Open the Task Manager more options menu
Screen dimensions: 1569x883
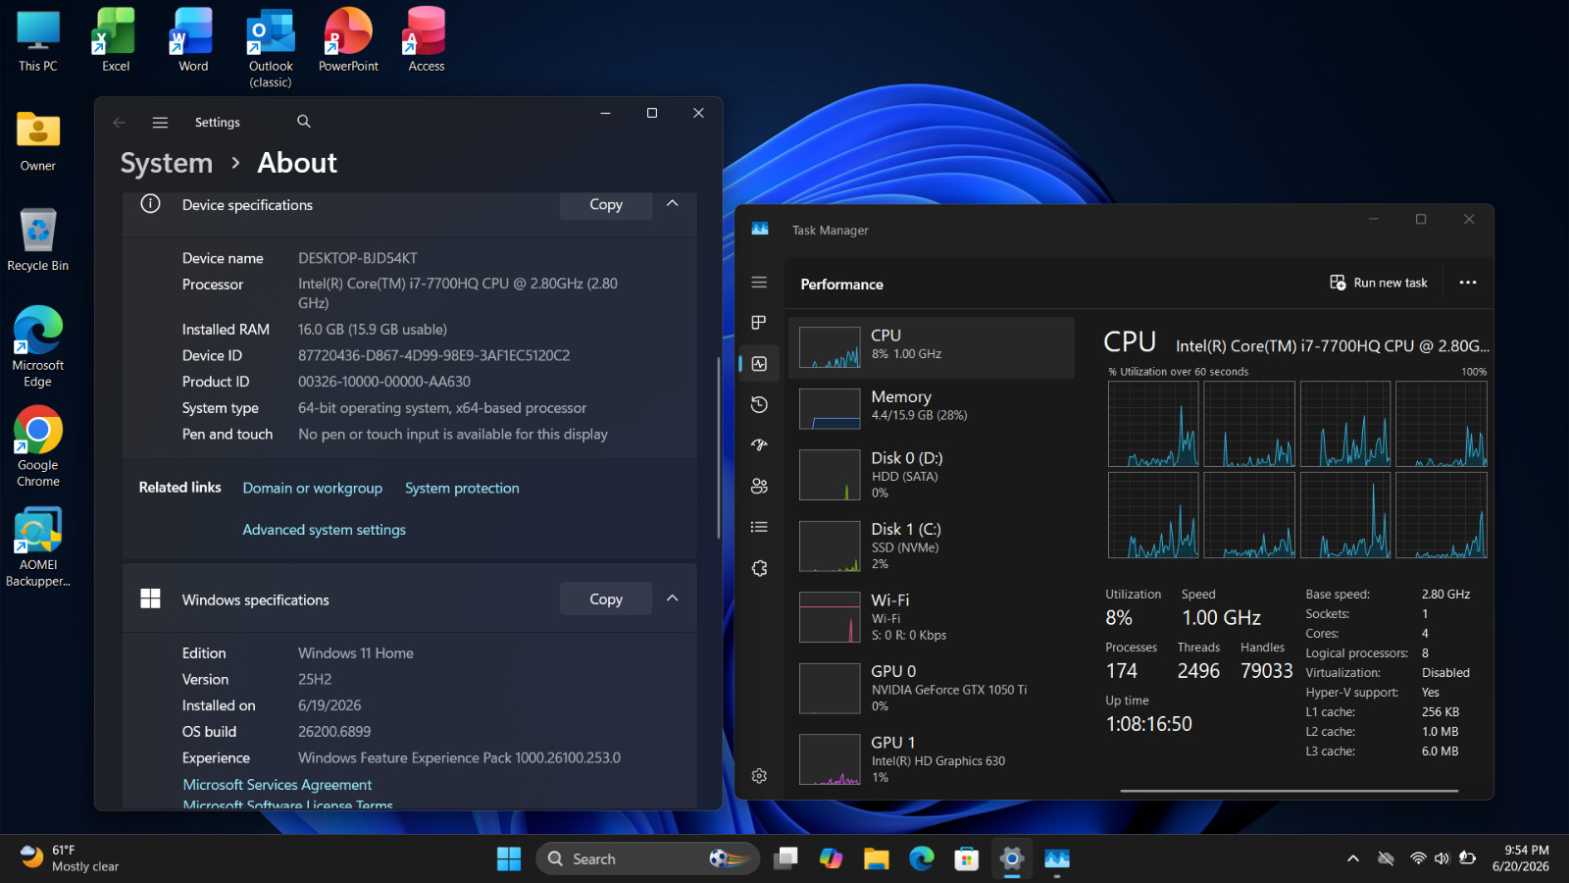[x=1468, y=283]
